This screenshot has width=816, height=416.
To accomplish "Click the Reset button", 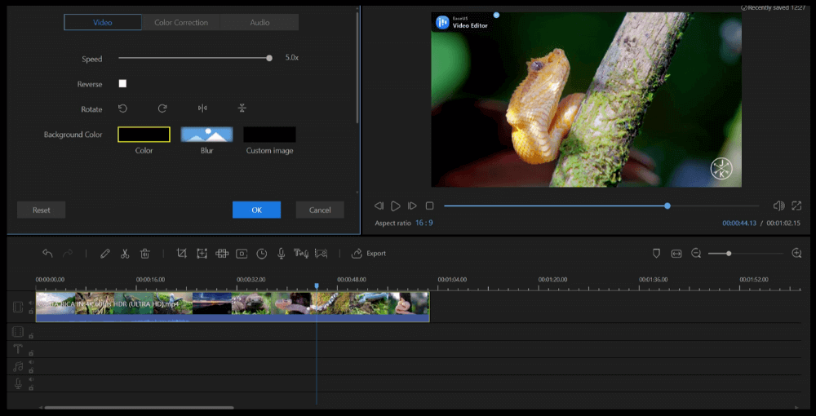I will 42,210.
